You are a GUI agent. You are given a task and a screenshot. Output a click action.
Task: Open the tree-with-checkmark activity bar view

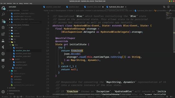3,67
